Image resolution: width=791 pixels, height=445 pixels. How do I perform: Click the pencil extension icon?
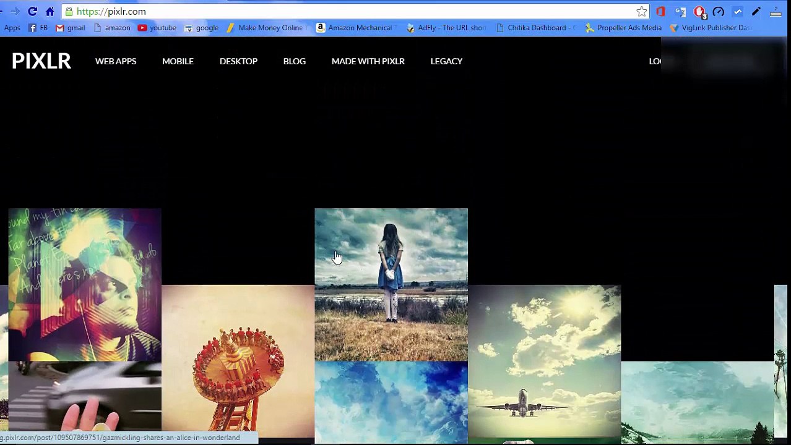pyautogui.click(x=756, y=11)
